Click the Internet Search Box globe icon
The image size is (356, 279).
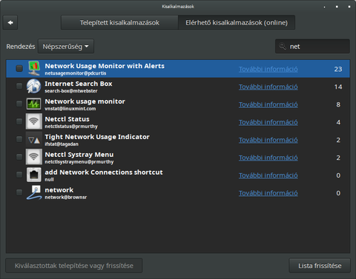[34, 86]
